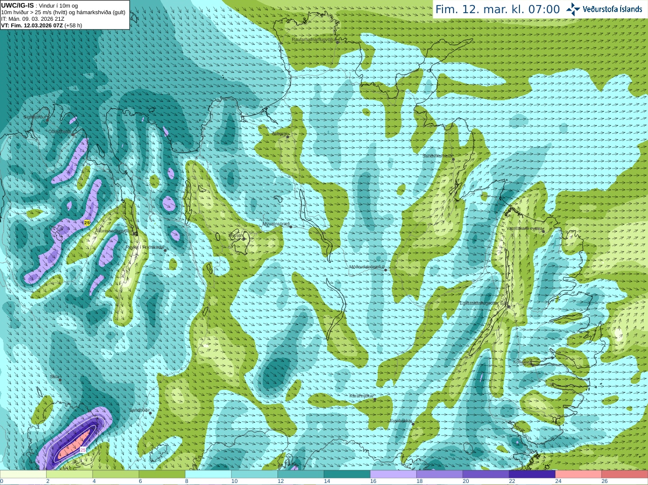Click the Ásbyrgi station label
This screenshot has height=485, width=648.
click(x=279, y=134)
